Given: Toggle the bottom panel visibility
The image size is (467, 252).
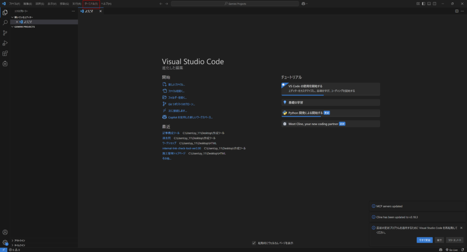Looking at the screenshot, I should coord(429,4).
